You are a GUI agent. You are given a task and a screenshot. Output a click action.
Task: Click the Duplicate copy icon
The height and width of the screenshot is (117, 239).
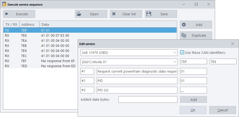click(x=184, y=35)
